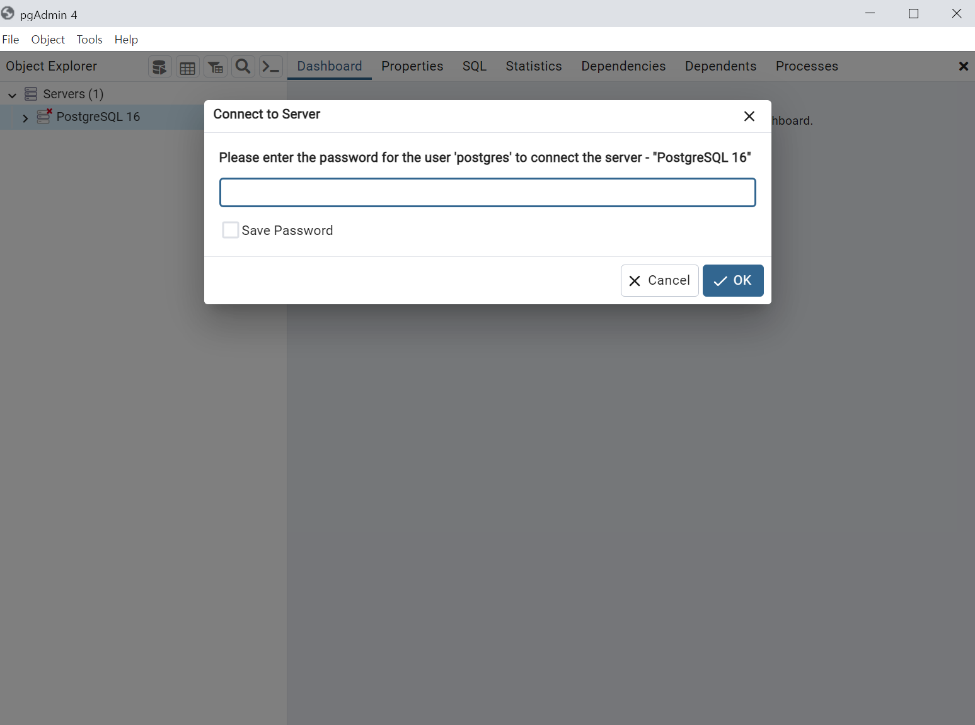Viewport: 975px width, 725px height.
Task: Click the Servers group icon
Action: pos(31,94)
